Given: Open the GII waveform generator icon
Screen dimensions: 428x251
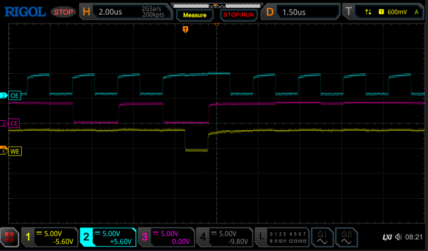Looking at the screenshot, I should click(346, 237).
